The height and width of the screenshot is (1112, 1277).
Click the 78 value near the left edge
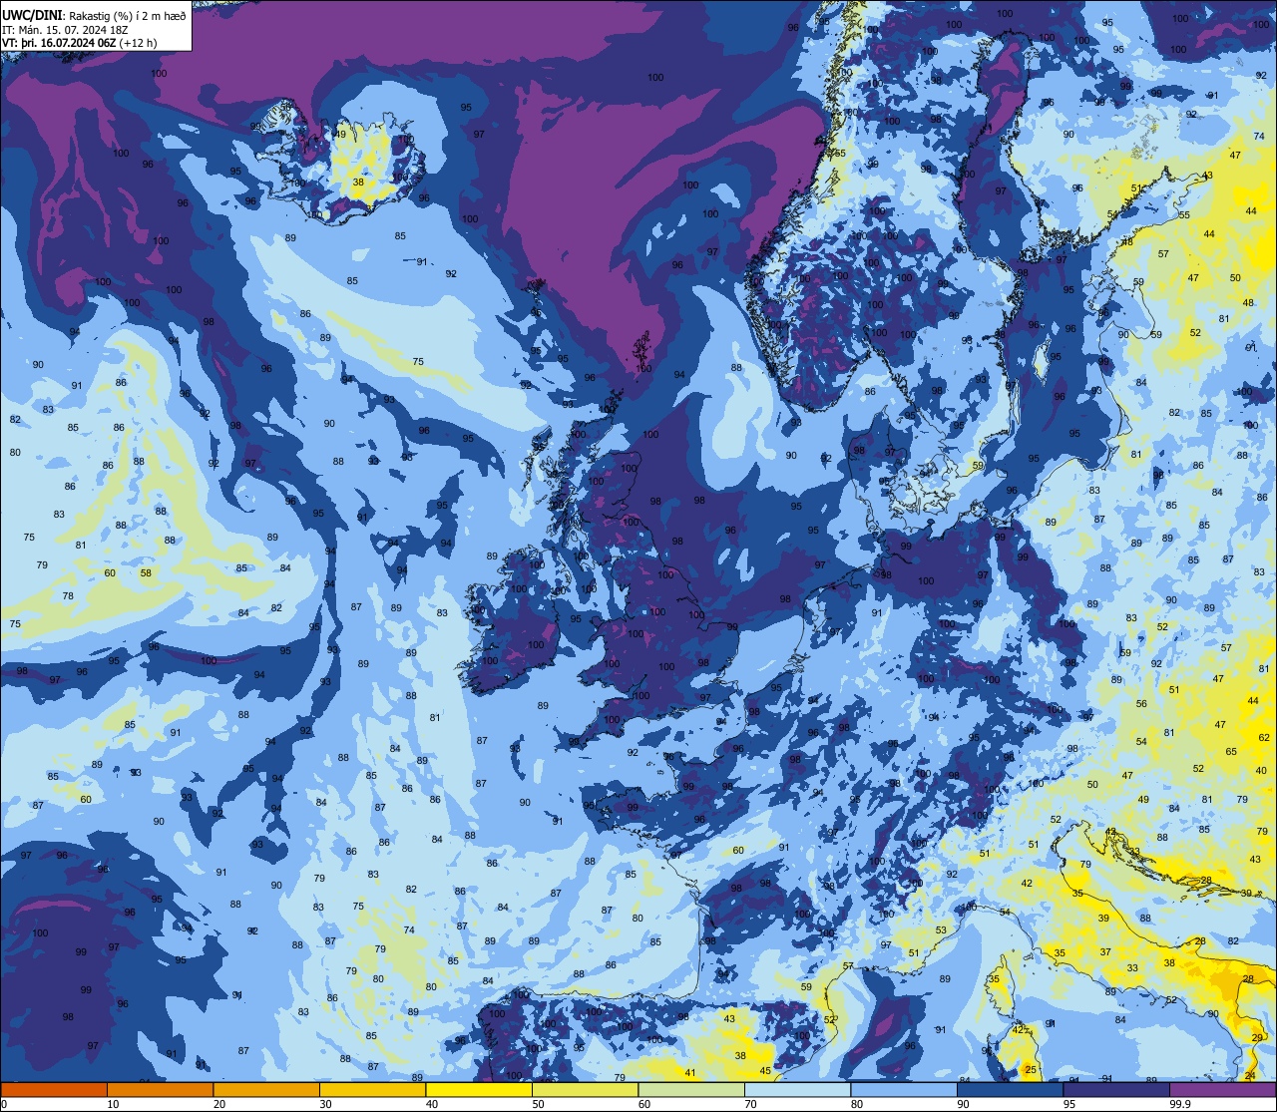pos(68,596)
